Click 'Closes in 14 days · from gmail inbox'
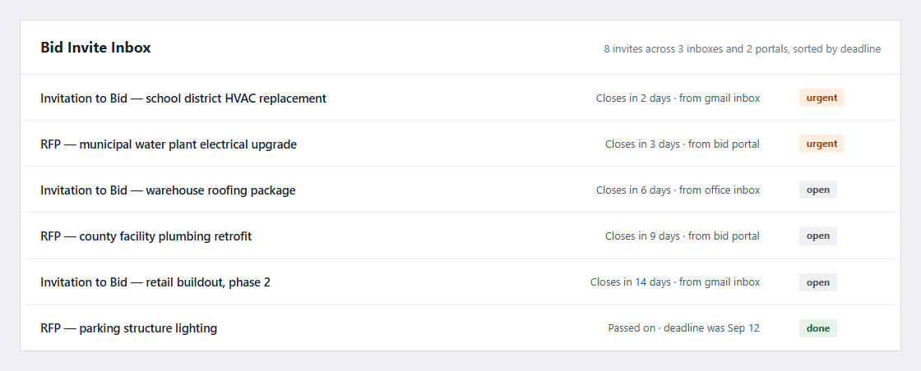 (x=675, y=282)
